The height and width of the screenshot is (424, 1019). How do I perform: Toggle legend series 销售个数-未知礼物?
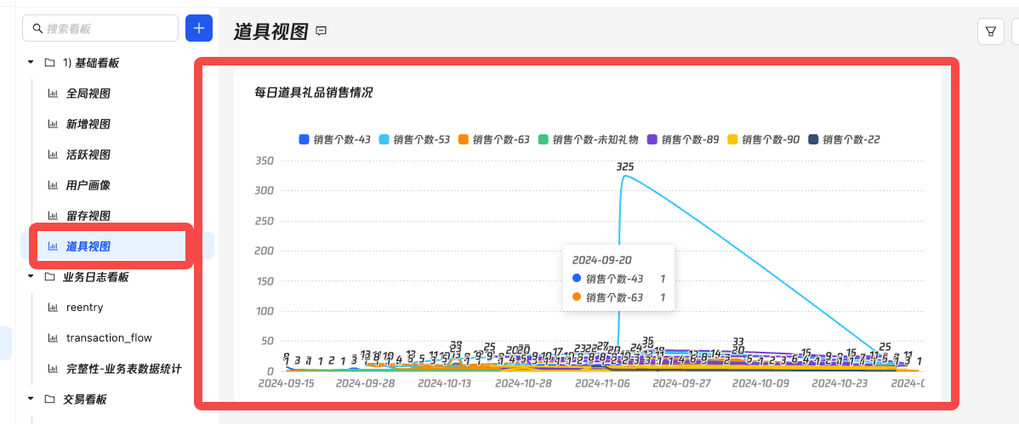click(589, 139)
